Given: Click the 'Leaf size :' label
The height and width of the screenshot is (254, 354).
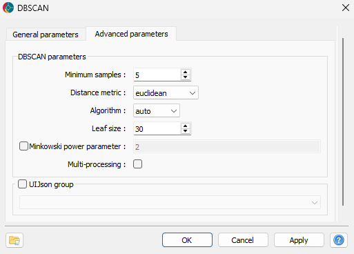Looking at the screenshot, I should [109, 128].
